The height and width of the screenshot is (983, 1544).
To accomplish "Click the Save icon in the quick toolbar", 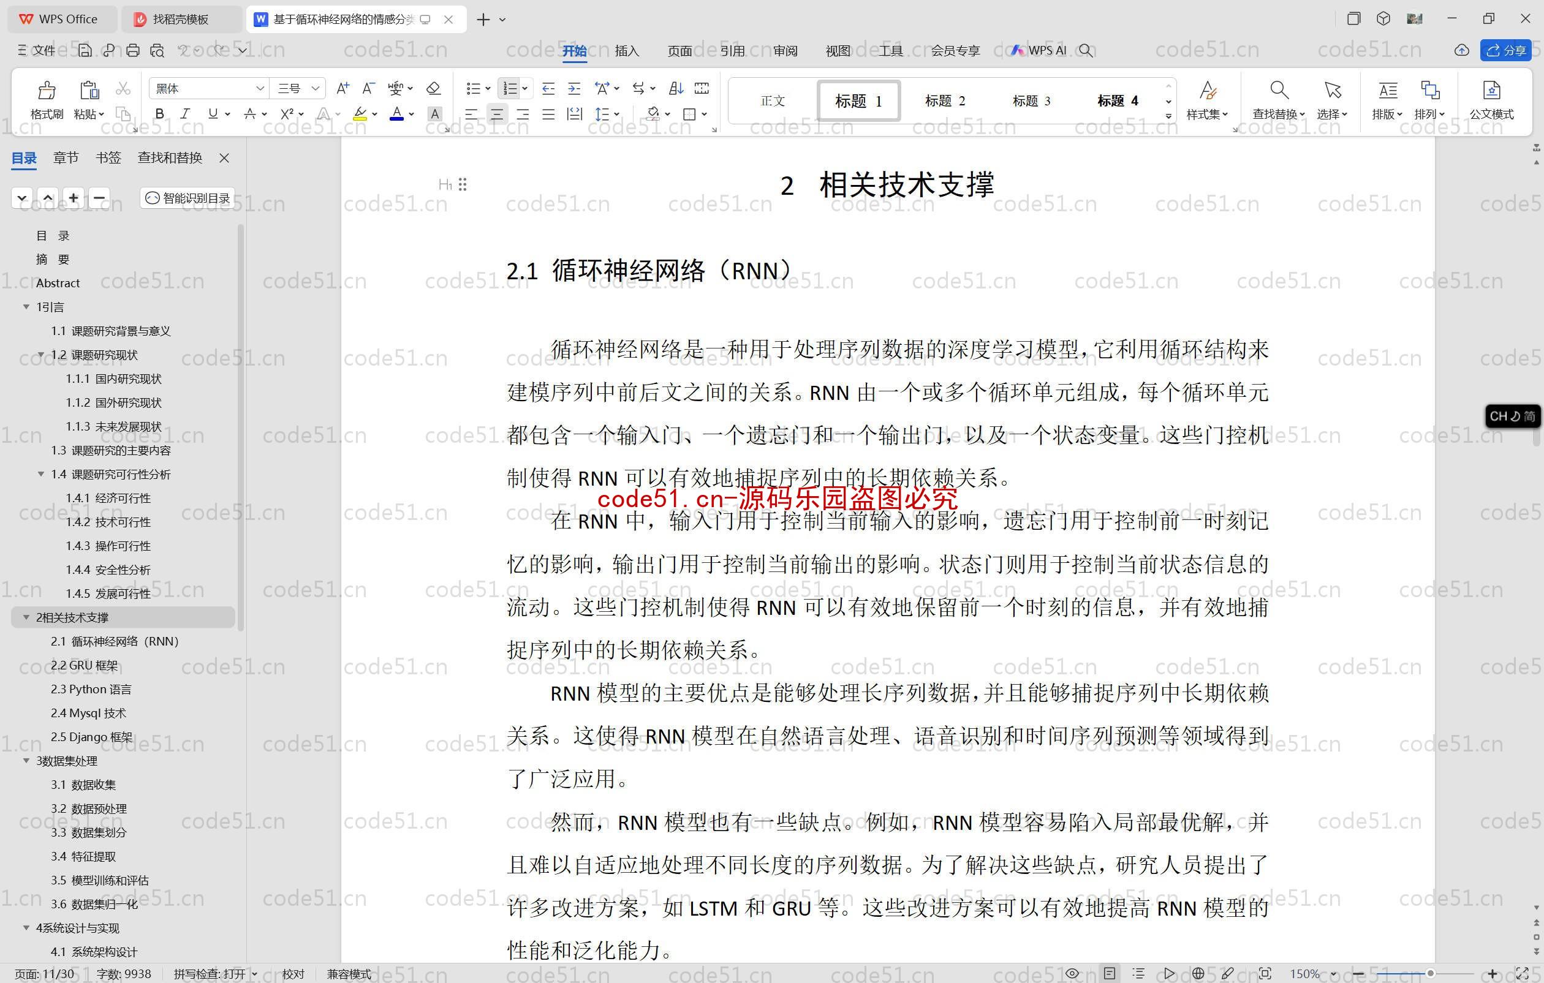I will 85,50.
